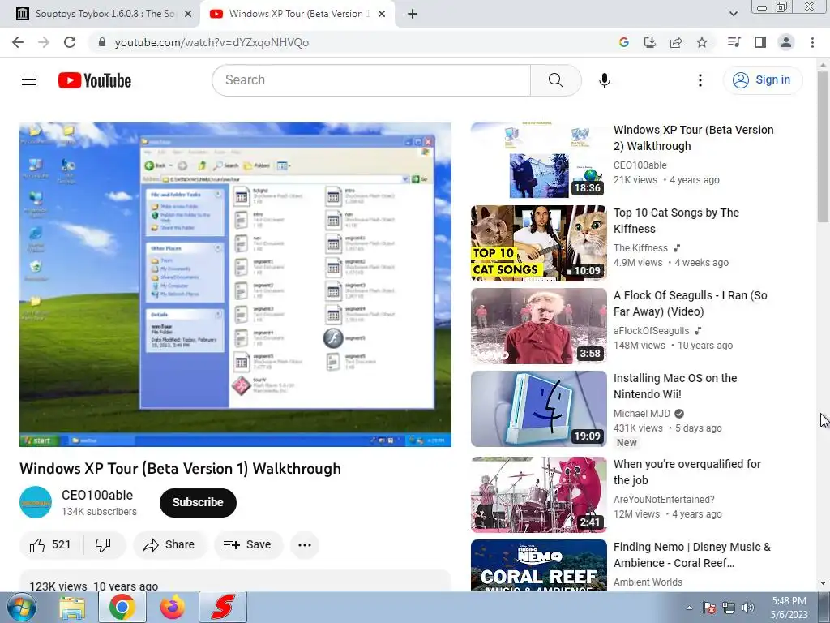This screenshot has width=830, height=623.
Task: Click the browser back arrow
Action: [18, 42]
